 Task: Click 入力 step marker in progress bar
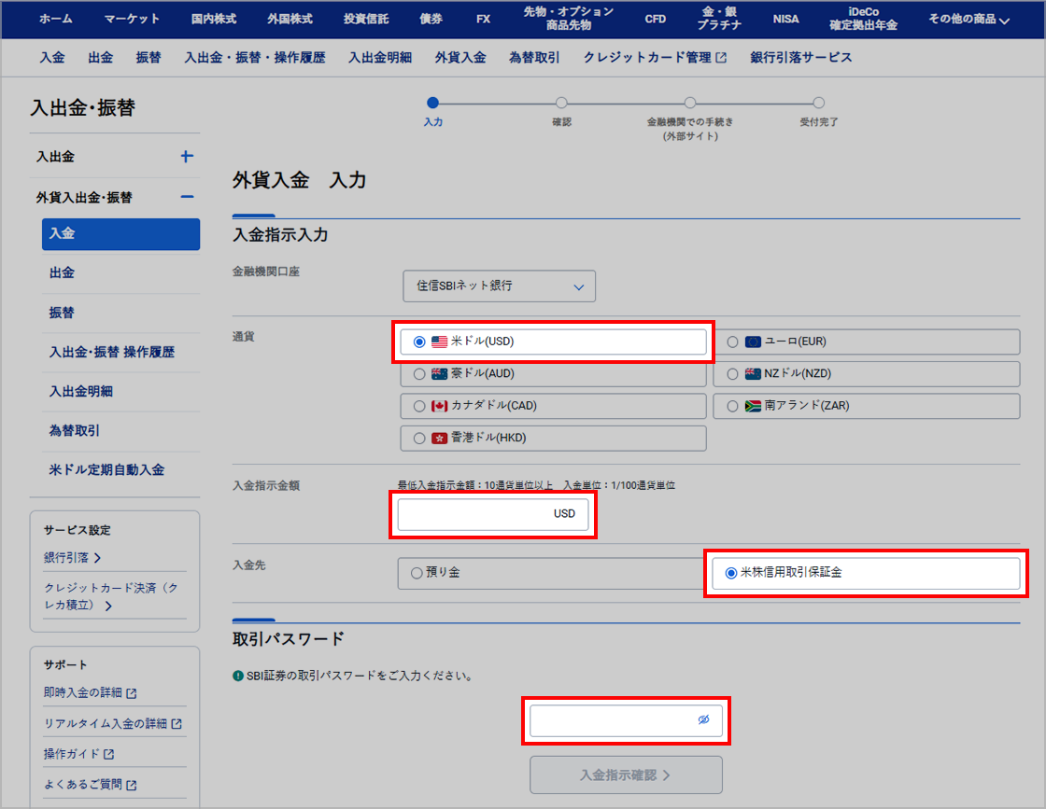[433, 103]
